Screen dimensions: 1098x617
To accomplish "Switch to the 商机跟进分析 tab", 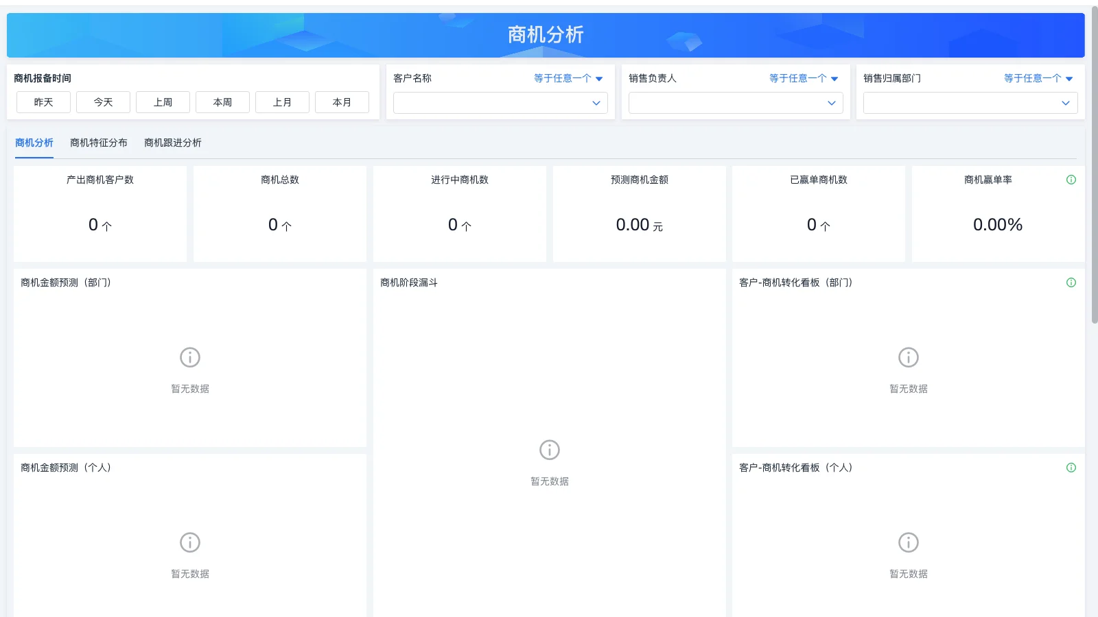I will tap(172, 143).
